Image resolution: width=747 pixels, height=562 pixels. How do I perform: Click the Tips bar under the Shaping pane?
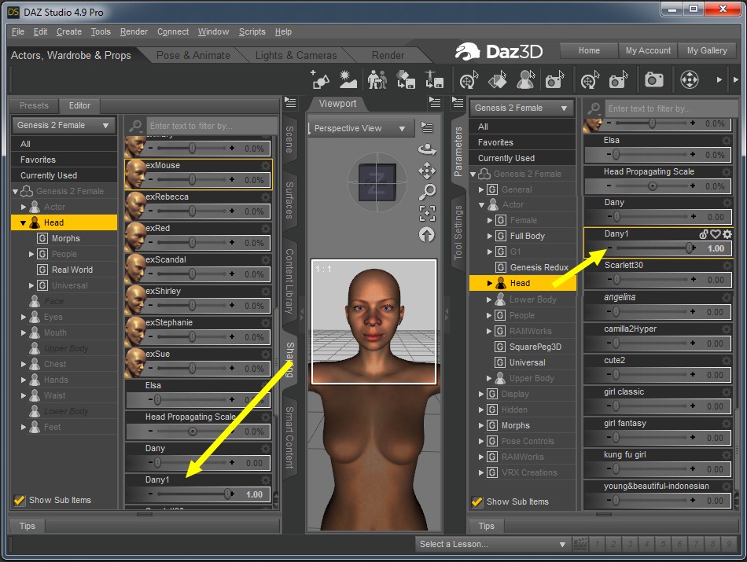(x=145, y=526)
